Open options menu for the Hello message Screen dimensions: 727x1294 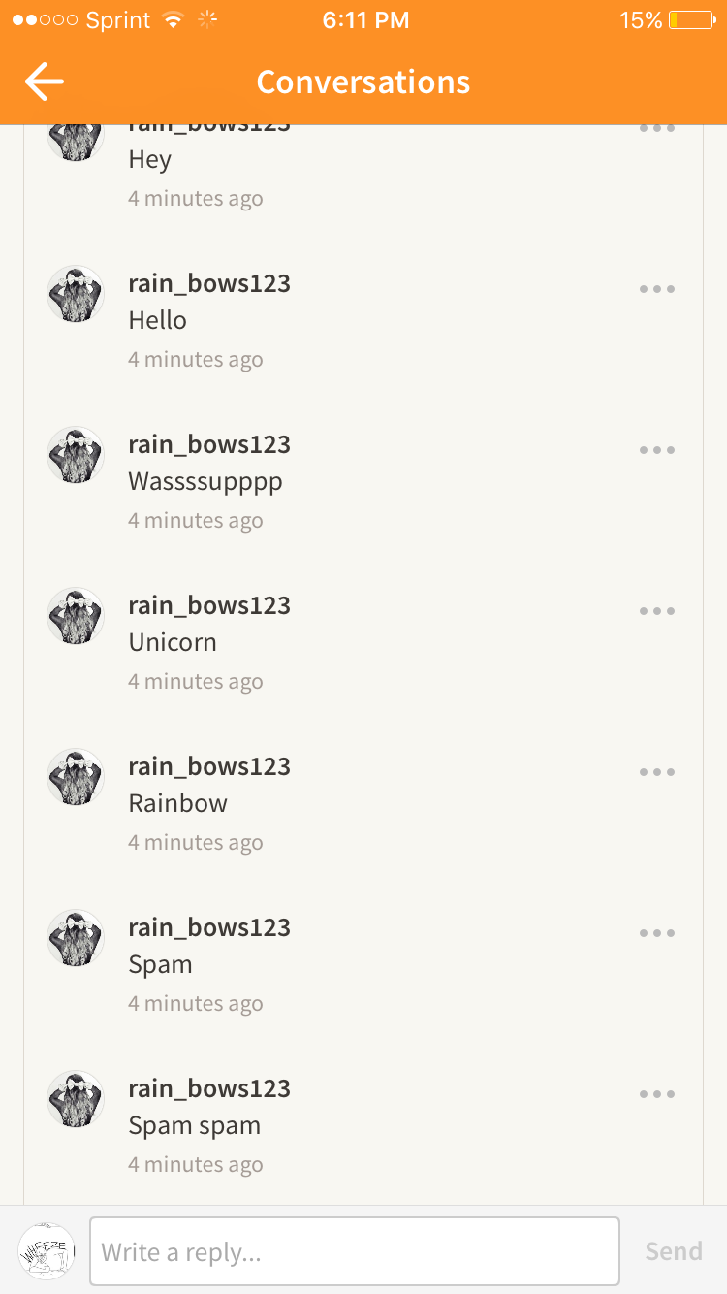tap(656, 288)
